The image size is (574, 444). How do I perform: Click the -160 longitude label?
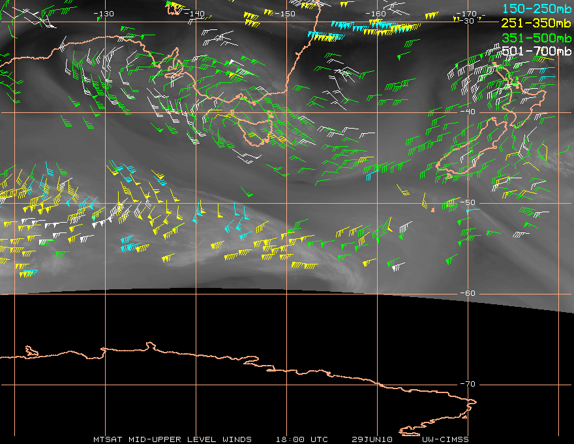point(376,14)
